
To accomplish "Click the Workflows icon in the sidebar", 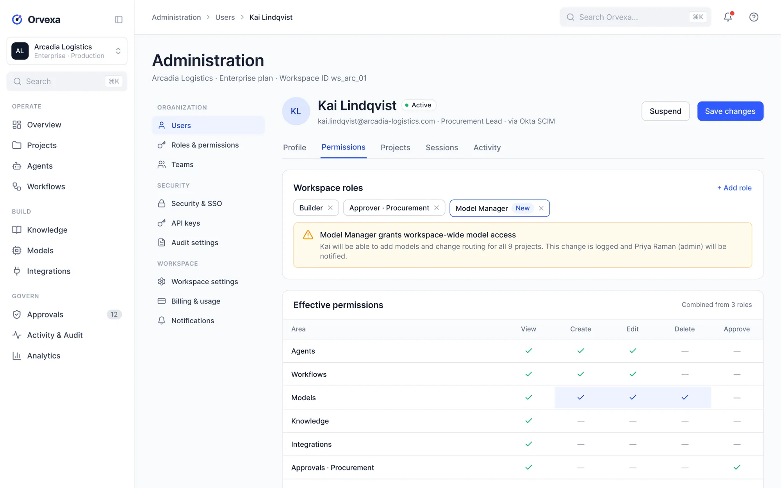I will (17, 187).
